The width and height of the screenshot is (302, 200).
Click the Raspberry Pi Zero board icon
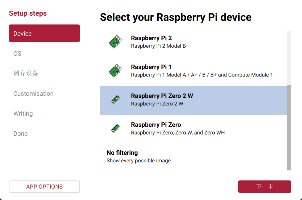[x=115, y=128]
